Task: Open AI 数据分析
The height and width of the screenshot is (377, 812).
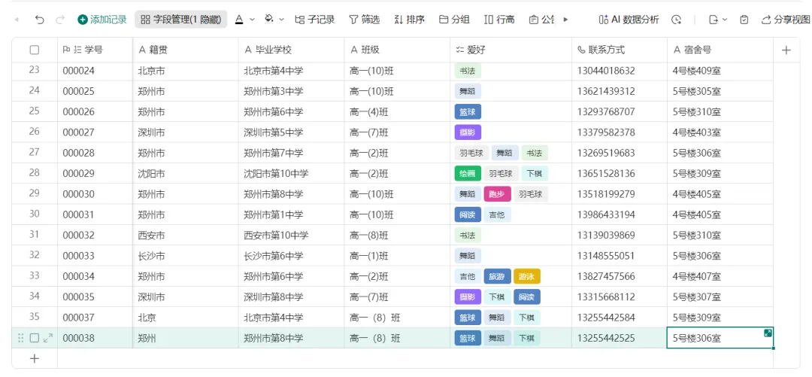Action: [x=629, y=20]
